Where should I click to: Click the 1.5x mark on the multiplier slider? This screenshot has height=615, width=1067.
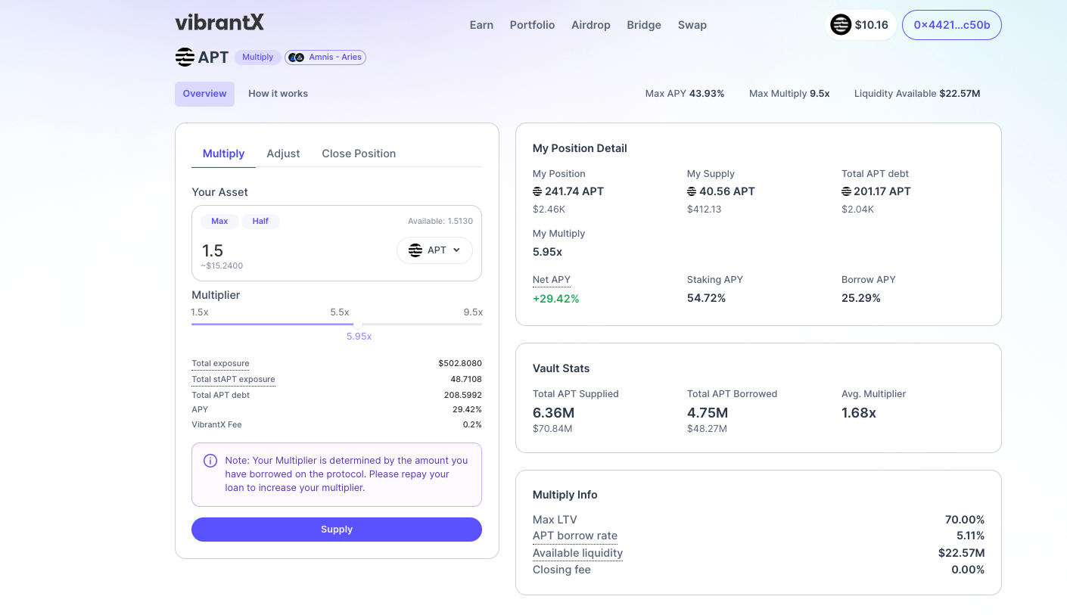pos(200,312)
